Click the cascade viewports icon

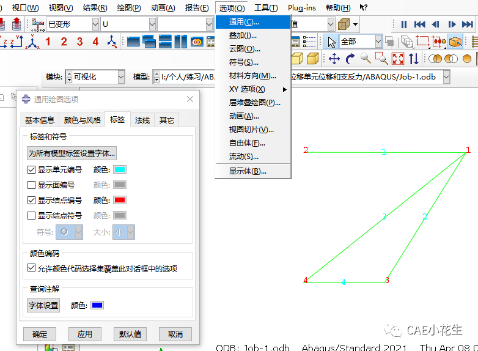click(149, 42)
